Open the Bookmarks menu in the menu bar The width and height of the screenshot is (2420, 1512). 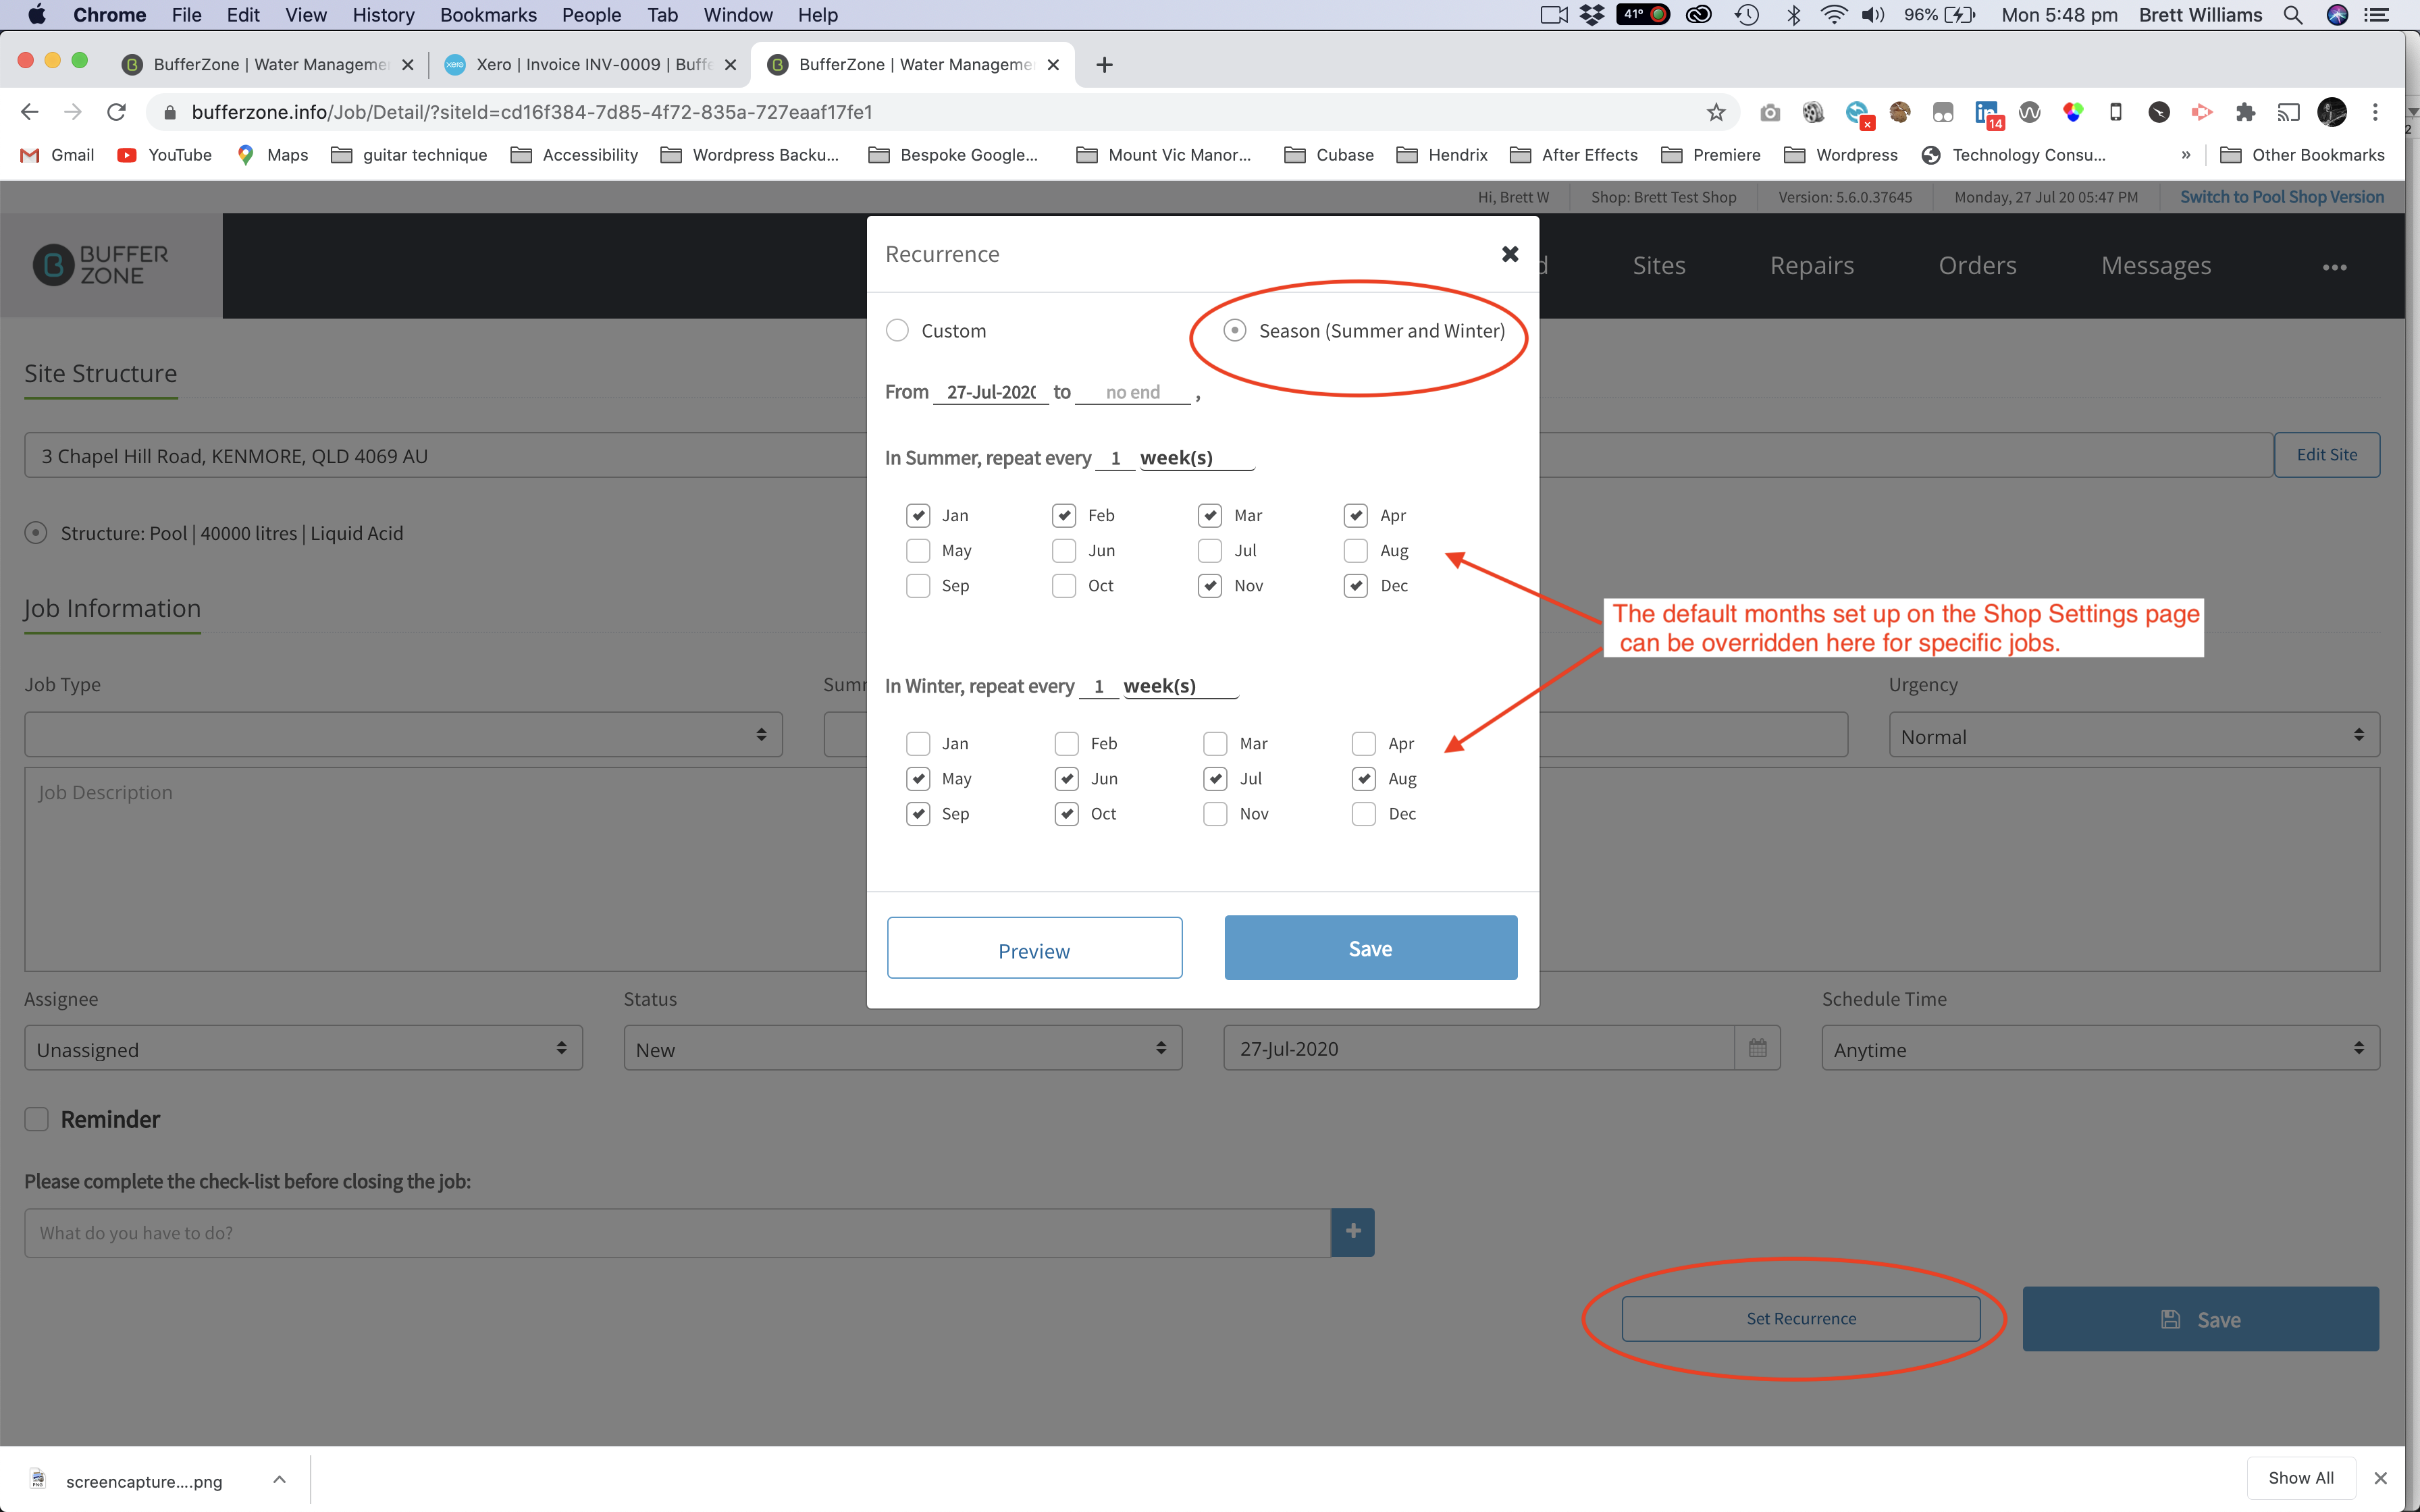pyautogui.click(x=488, y=15)
